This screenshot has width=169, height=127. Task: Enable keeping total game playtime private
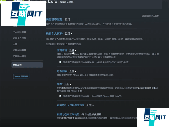pos(60,62)
